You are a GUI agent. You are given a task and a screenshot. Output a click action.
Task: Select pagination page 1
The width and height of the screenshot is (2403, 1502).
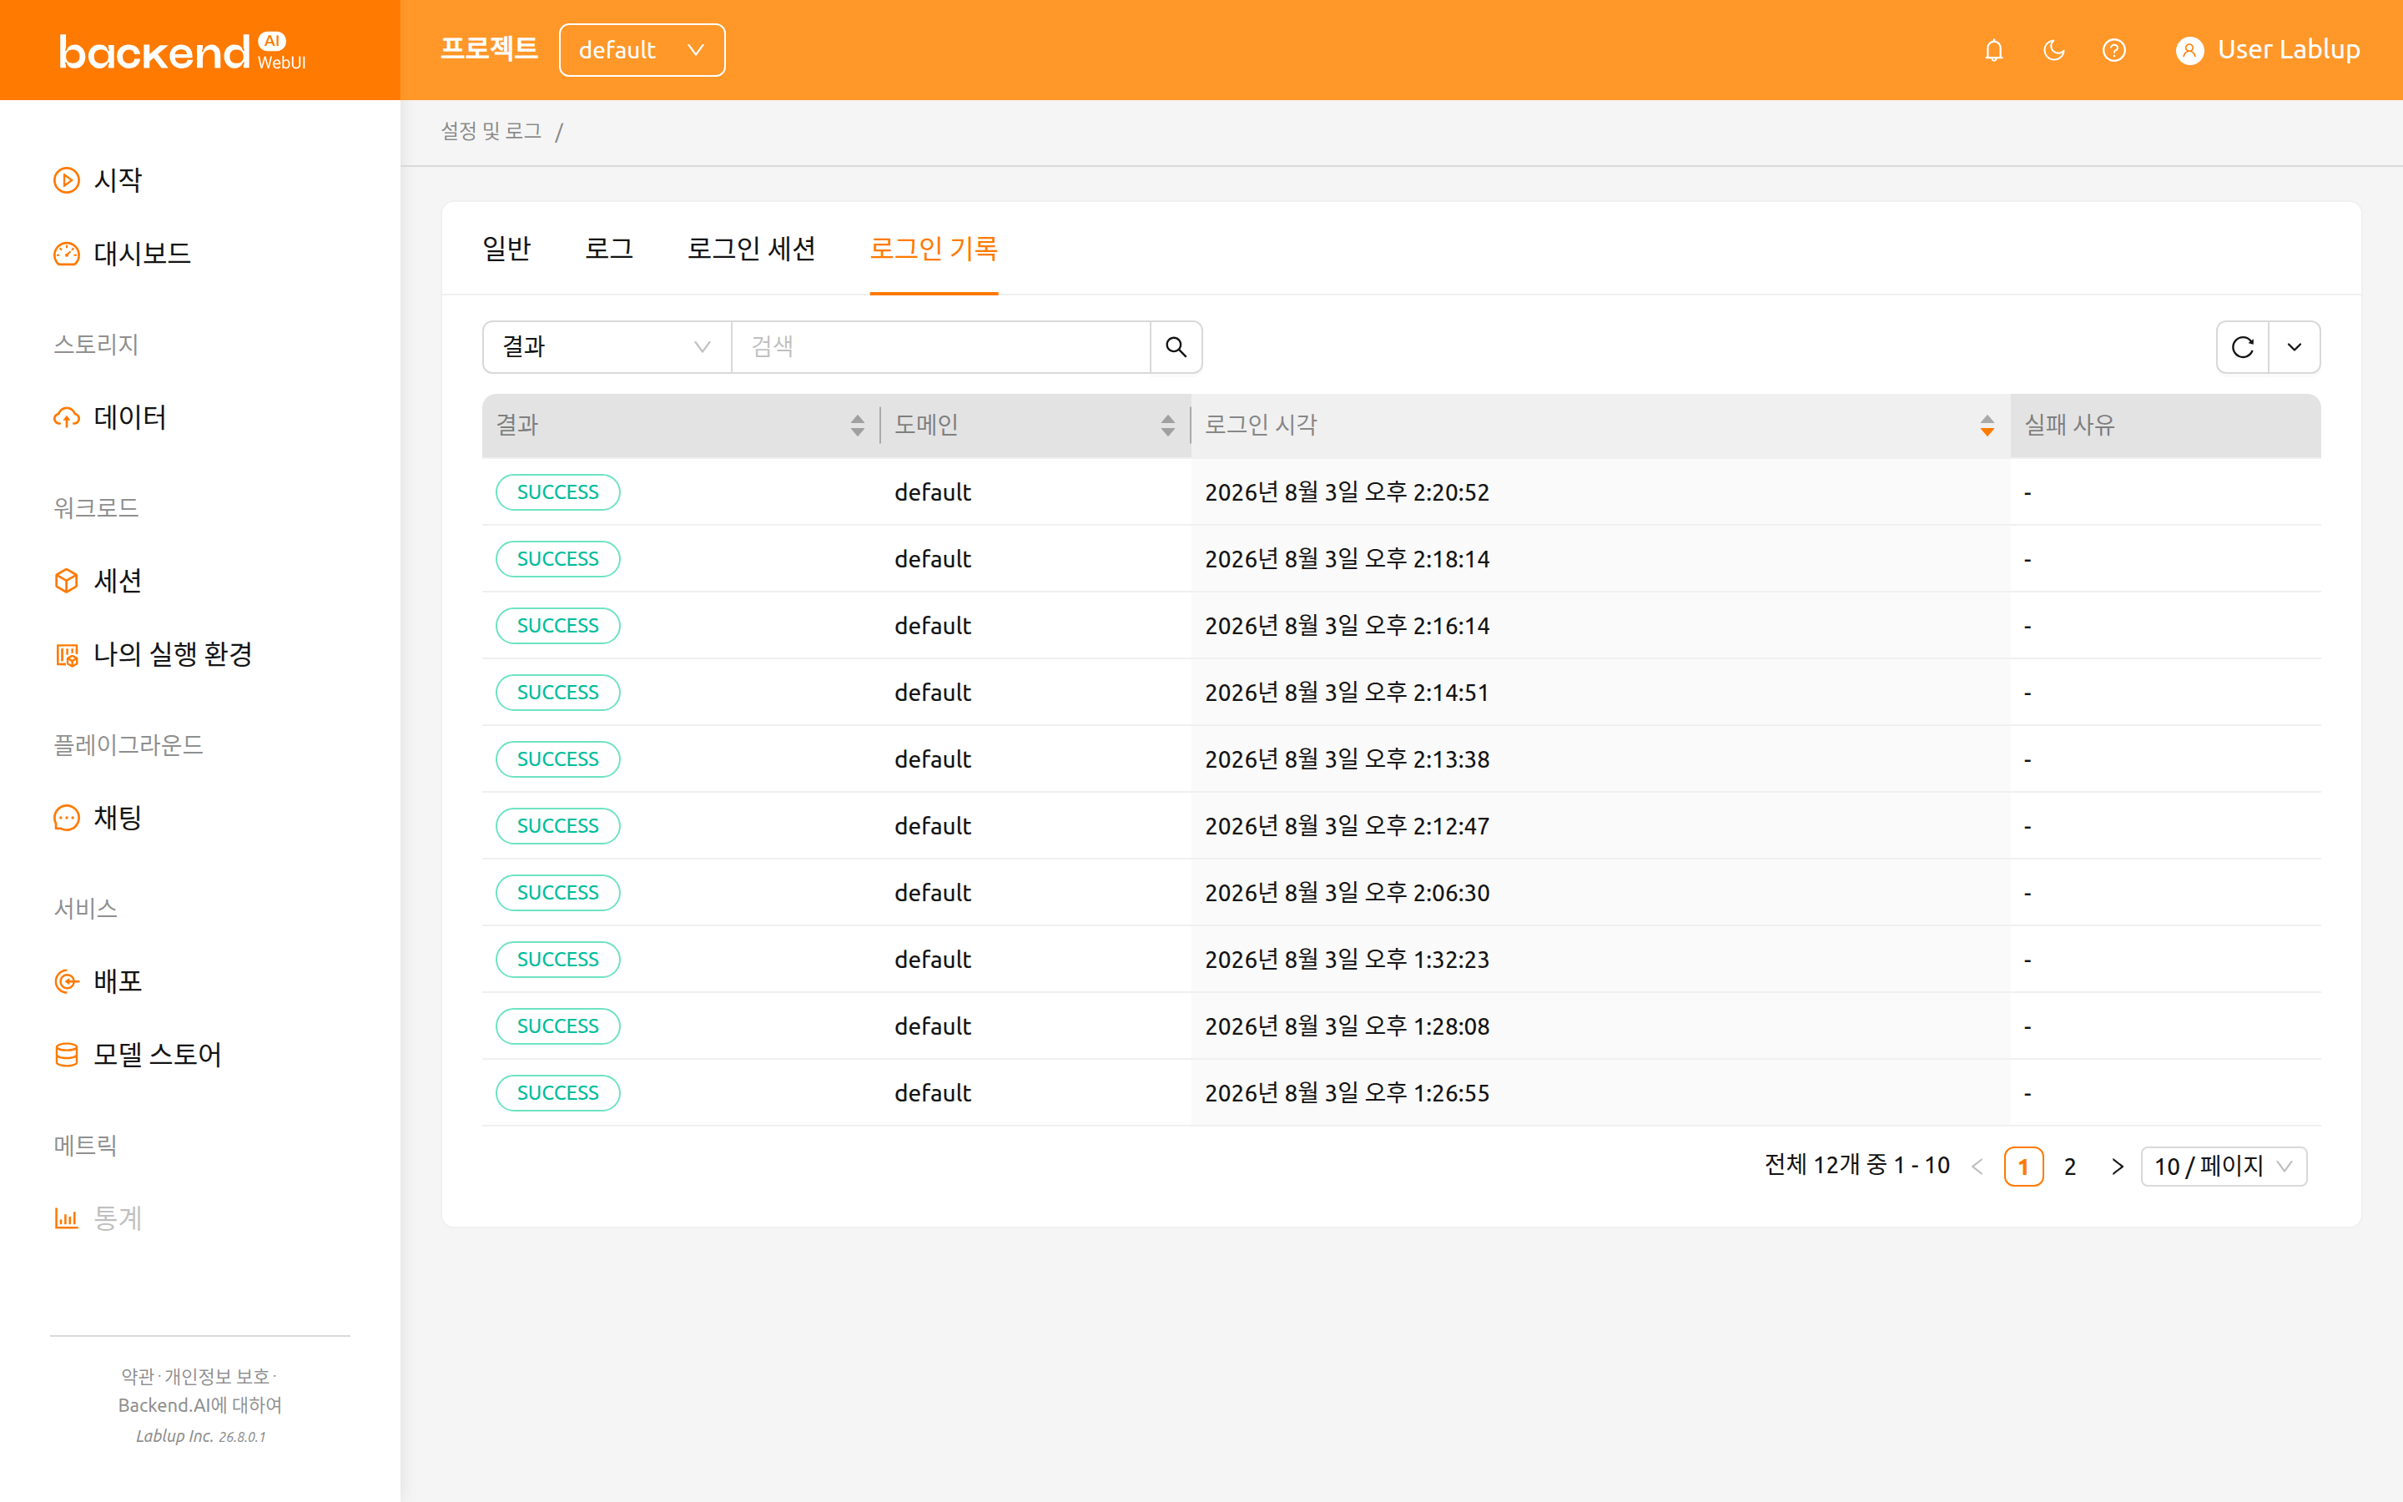coord(2023,1167)
